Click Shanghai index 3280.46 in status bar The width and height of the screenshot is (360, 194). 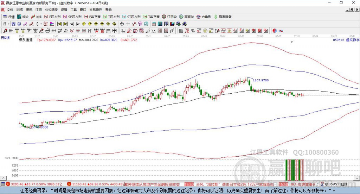coord(17,184)
